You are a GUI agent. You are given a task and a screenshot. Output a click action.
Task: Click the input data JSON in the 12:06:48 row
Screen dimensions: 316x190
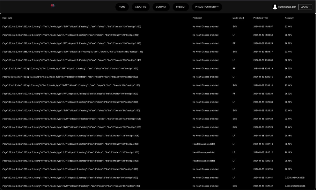[x=71, y=161]
